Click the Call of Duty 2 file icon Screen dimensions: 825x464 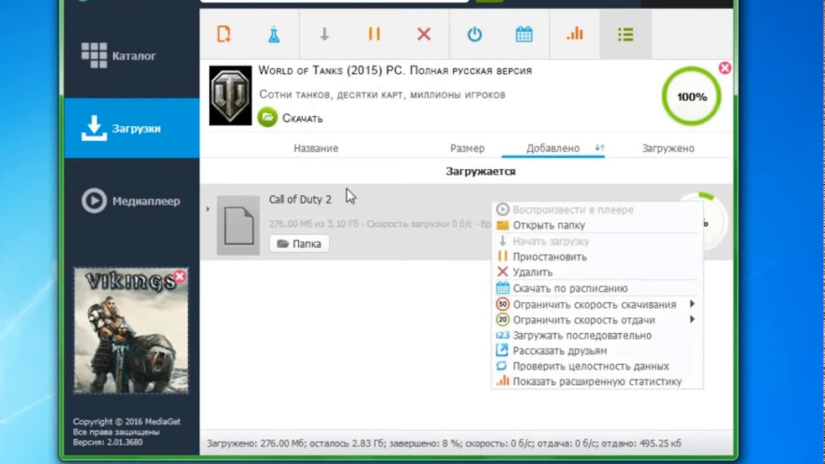(x=238, y=226)
